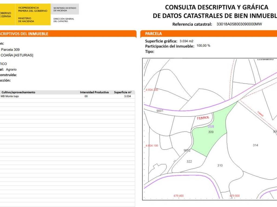Click the coordinate 4.824.200 on map
The width and height of the screenshot is (277, 207).
click(152, 89)
